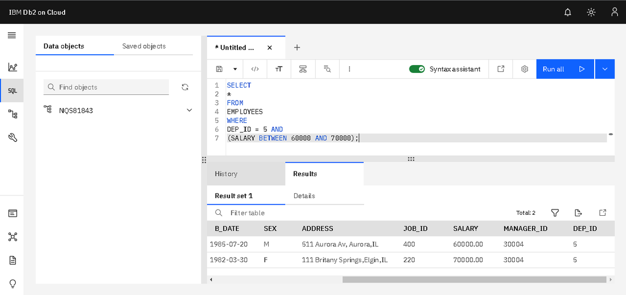Click the 1982-03-30 birth date cell
The width and height of the screenshot is (626, 295).
click(x=228, y=260)
